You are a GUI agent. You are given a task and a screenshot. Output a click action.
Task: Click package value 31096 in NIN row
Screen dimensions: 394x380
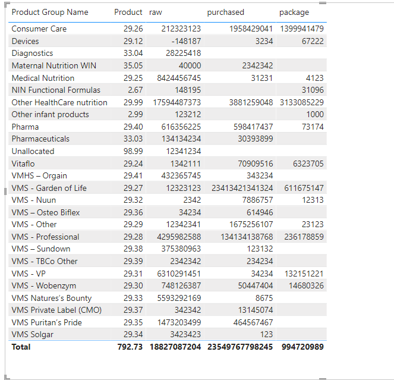pos(313,90)
